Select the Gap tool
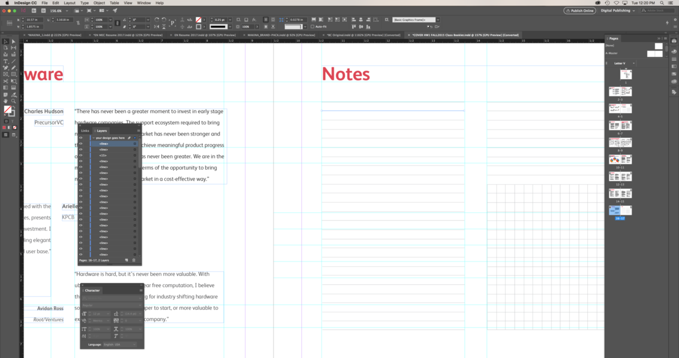Image resolution: width=679 pixels, height=358 pixels. [13, 48]
